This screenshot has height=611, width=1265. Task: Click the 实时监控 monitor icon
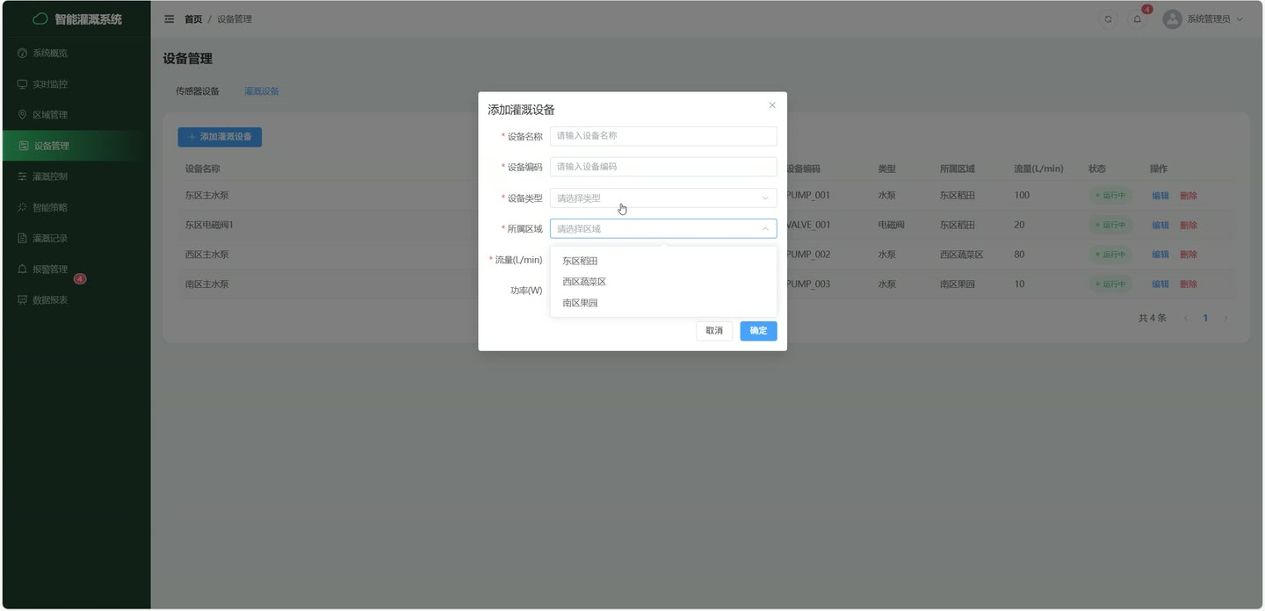(x=23, y=84)
